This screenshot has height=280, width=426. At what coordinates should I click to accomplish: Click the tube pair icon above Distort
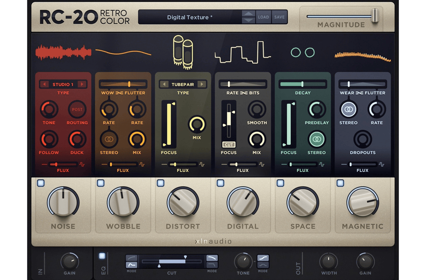point(183,51)
